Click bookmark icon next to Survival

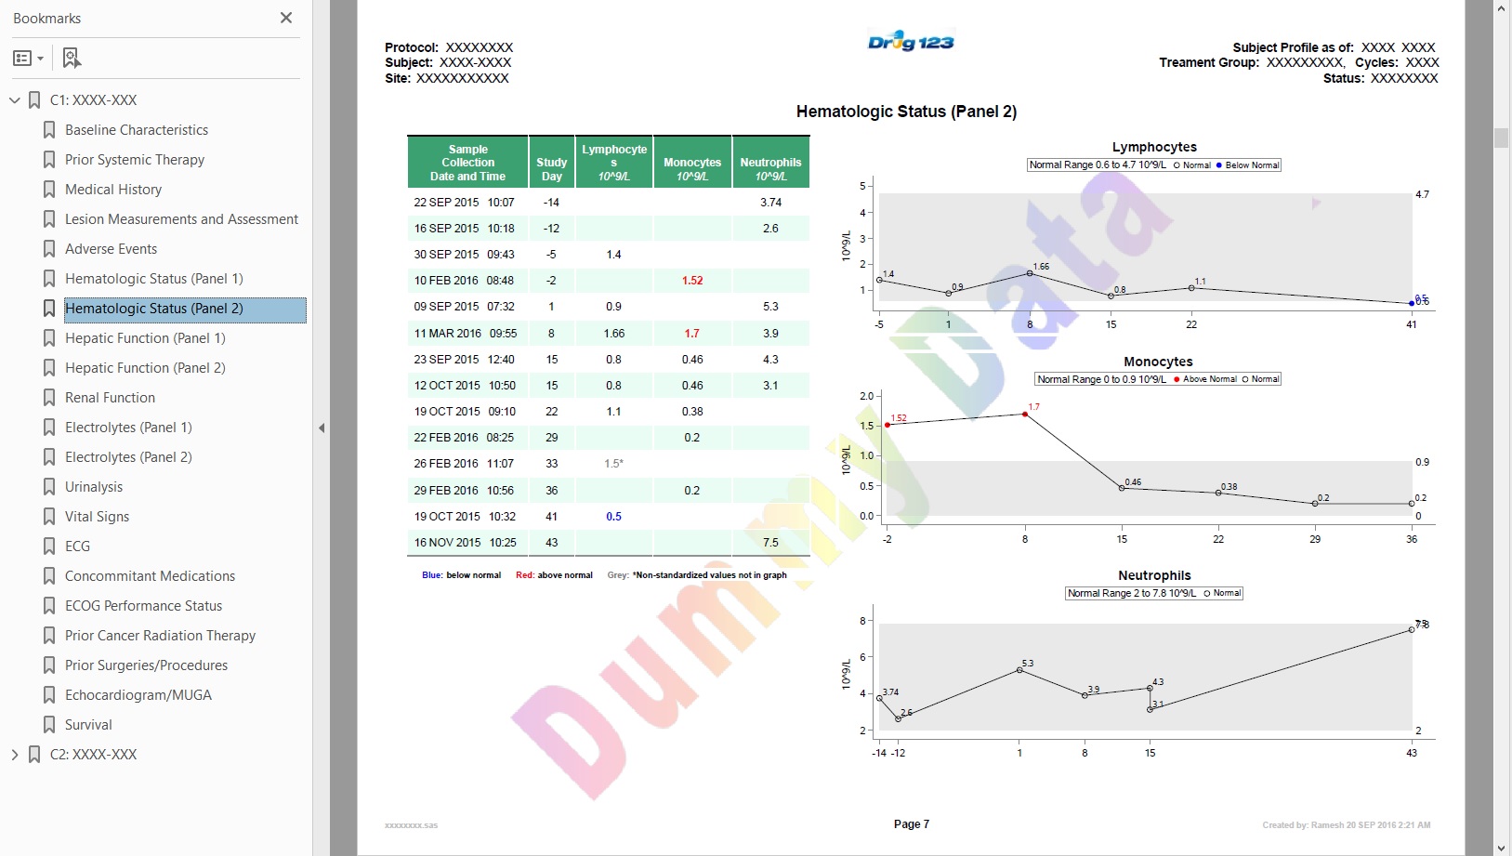click(x=49, y=725)
